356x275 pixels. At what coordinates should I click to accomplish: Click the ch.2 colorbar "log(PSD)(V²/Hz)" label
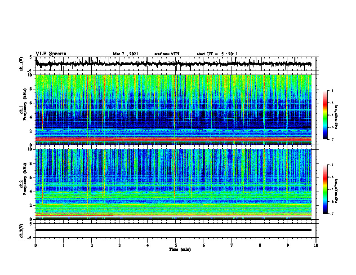click(x=337, y=191)
